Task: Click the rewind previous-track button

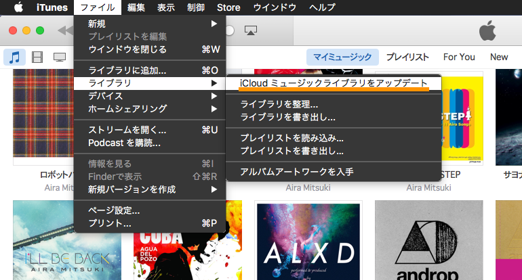Action: click(66, 30)
